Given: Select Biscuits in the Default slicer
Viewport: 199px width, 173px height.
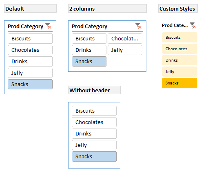Looking at the screenshot, I should pos(30,39).
